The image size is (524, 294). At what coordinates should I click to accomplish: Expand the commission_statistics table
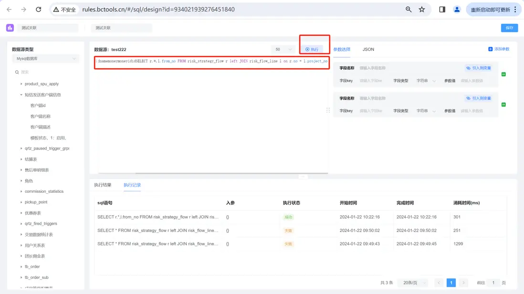(x=21, y=191)
